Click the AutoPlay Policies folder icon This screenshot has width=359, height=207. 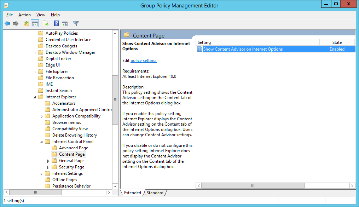click(x=41, y=33)
